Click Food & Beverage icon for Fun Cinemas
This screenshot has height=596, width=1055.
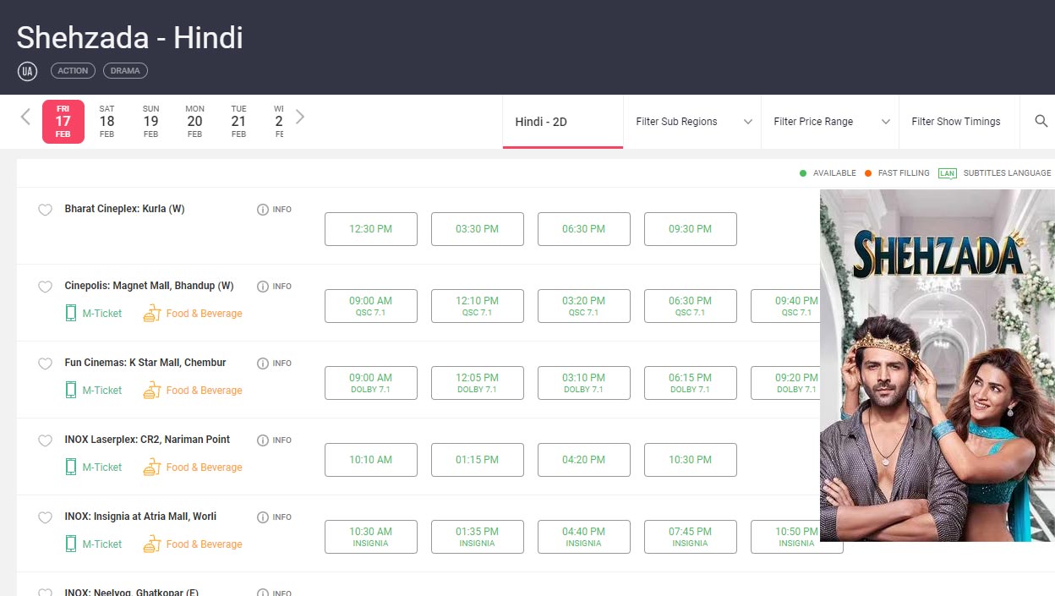click(x=152, y=391)
